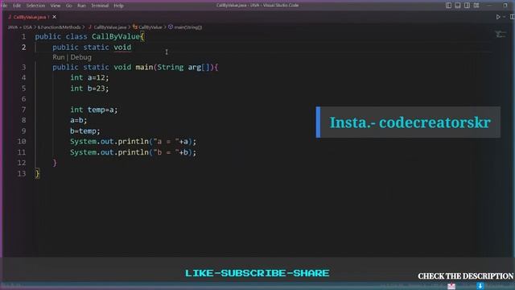Open the Edit menu
Viewport: 515px width, 290px height.
[17, 6]
